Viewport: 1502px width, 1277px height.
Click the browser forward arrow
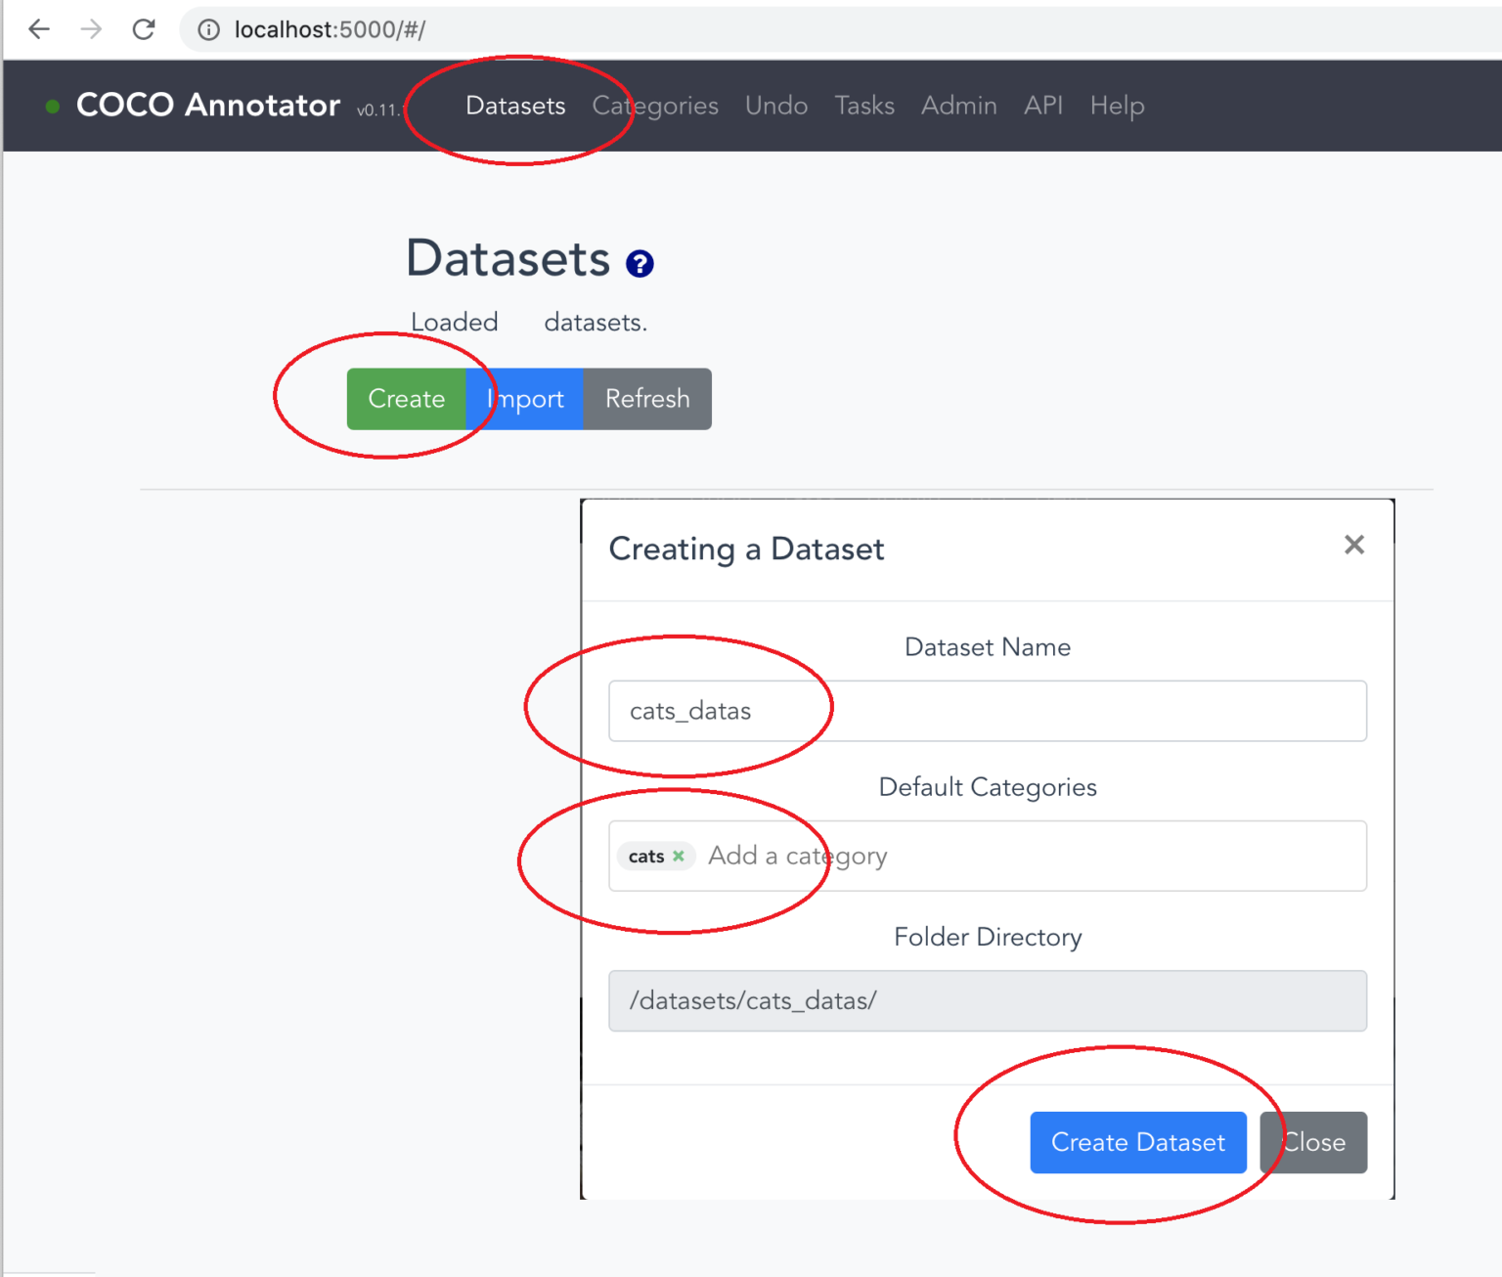tap(91, 29)
